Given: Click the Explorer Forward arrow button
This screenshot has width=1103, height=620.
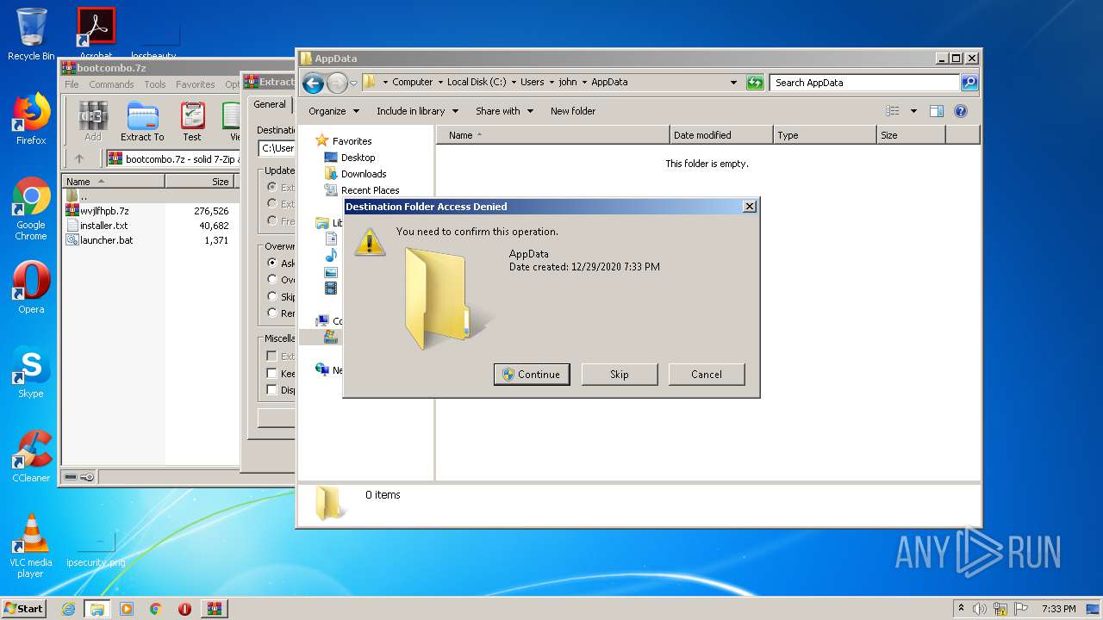Looking at the screenshot, I should [x=337, y=83].
